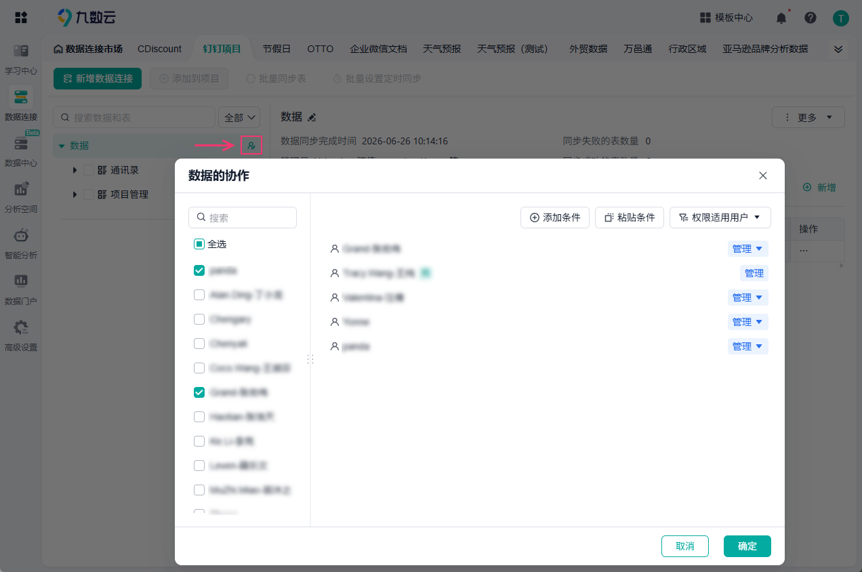Cancel with 取消 button

click(x=685, y=546)
